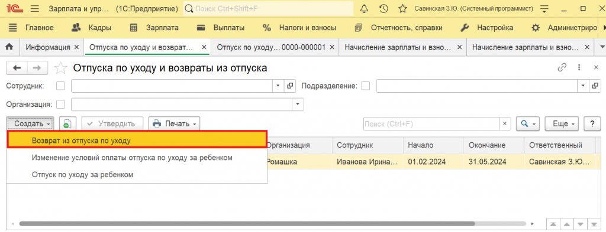Create new document by copying icon

tap(67, 124)
